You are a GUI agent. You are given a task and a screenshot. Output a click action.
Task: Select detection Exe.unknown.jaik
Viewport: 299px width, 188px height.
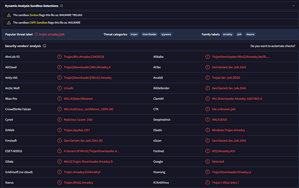click(224, 109)
